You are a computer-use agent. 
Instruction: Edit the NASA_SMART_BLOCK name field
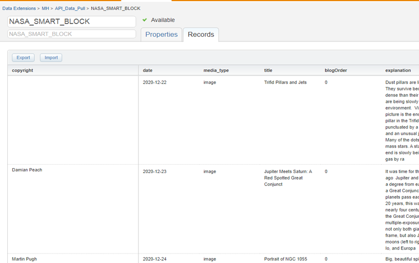72,22
